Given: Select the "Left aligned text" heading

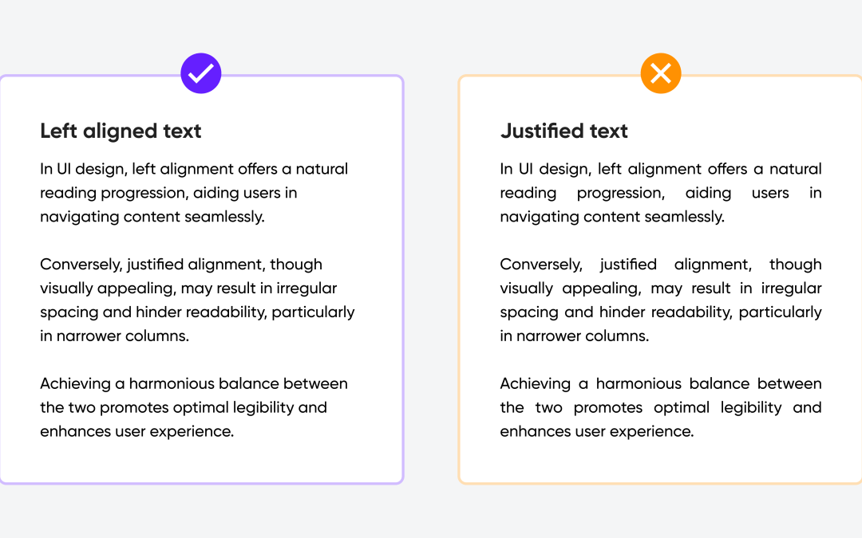Looking at the screenshot, I should click(x=121, y=131).
